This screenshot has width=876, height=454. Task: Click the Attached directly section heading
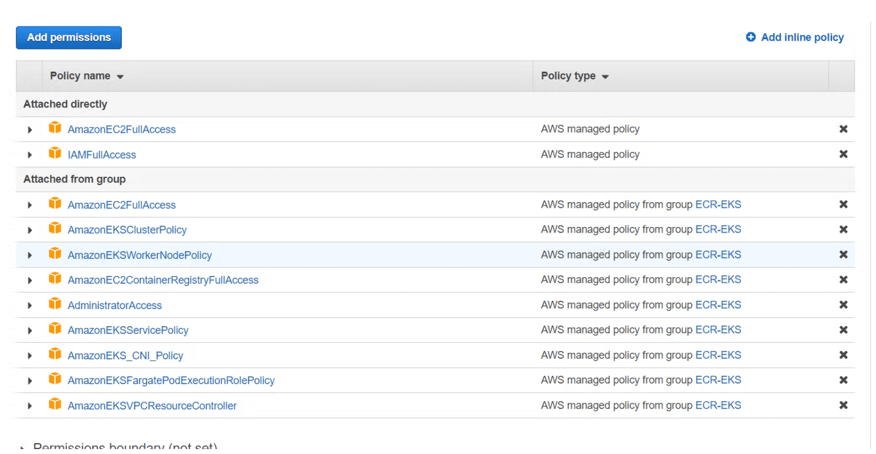[65, 104]
